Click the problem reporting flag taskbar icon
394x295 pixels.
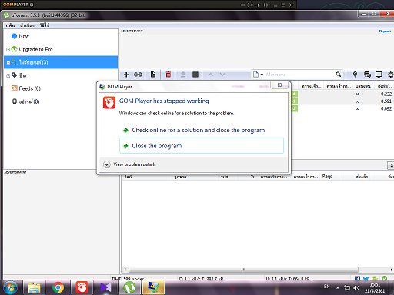[x=153, y=287]
